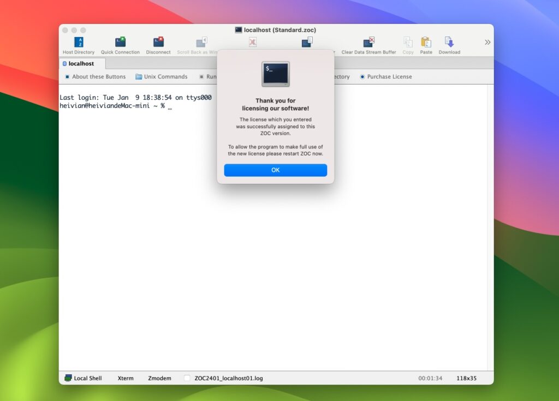Click the Purchase License label
559x401 pixels.
389,77
